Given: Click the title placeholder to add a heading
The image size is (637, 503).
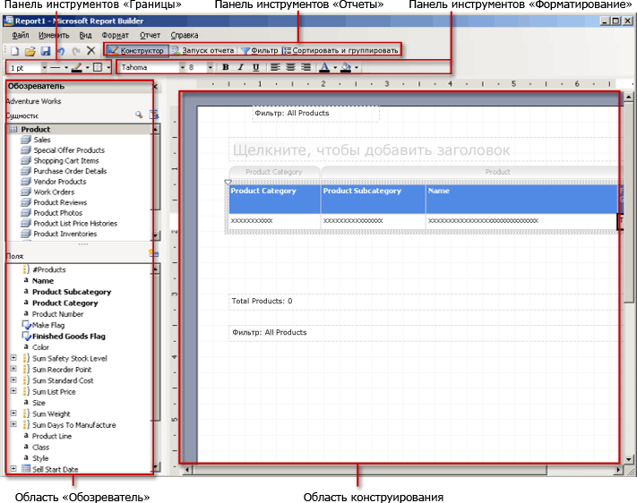Looking at the screenshot, I should point(370,150).
